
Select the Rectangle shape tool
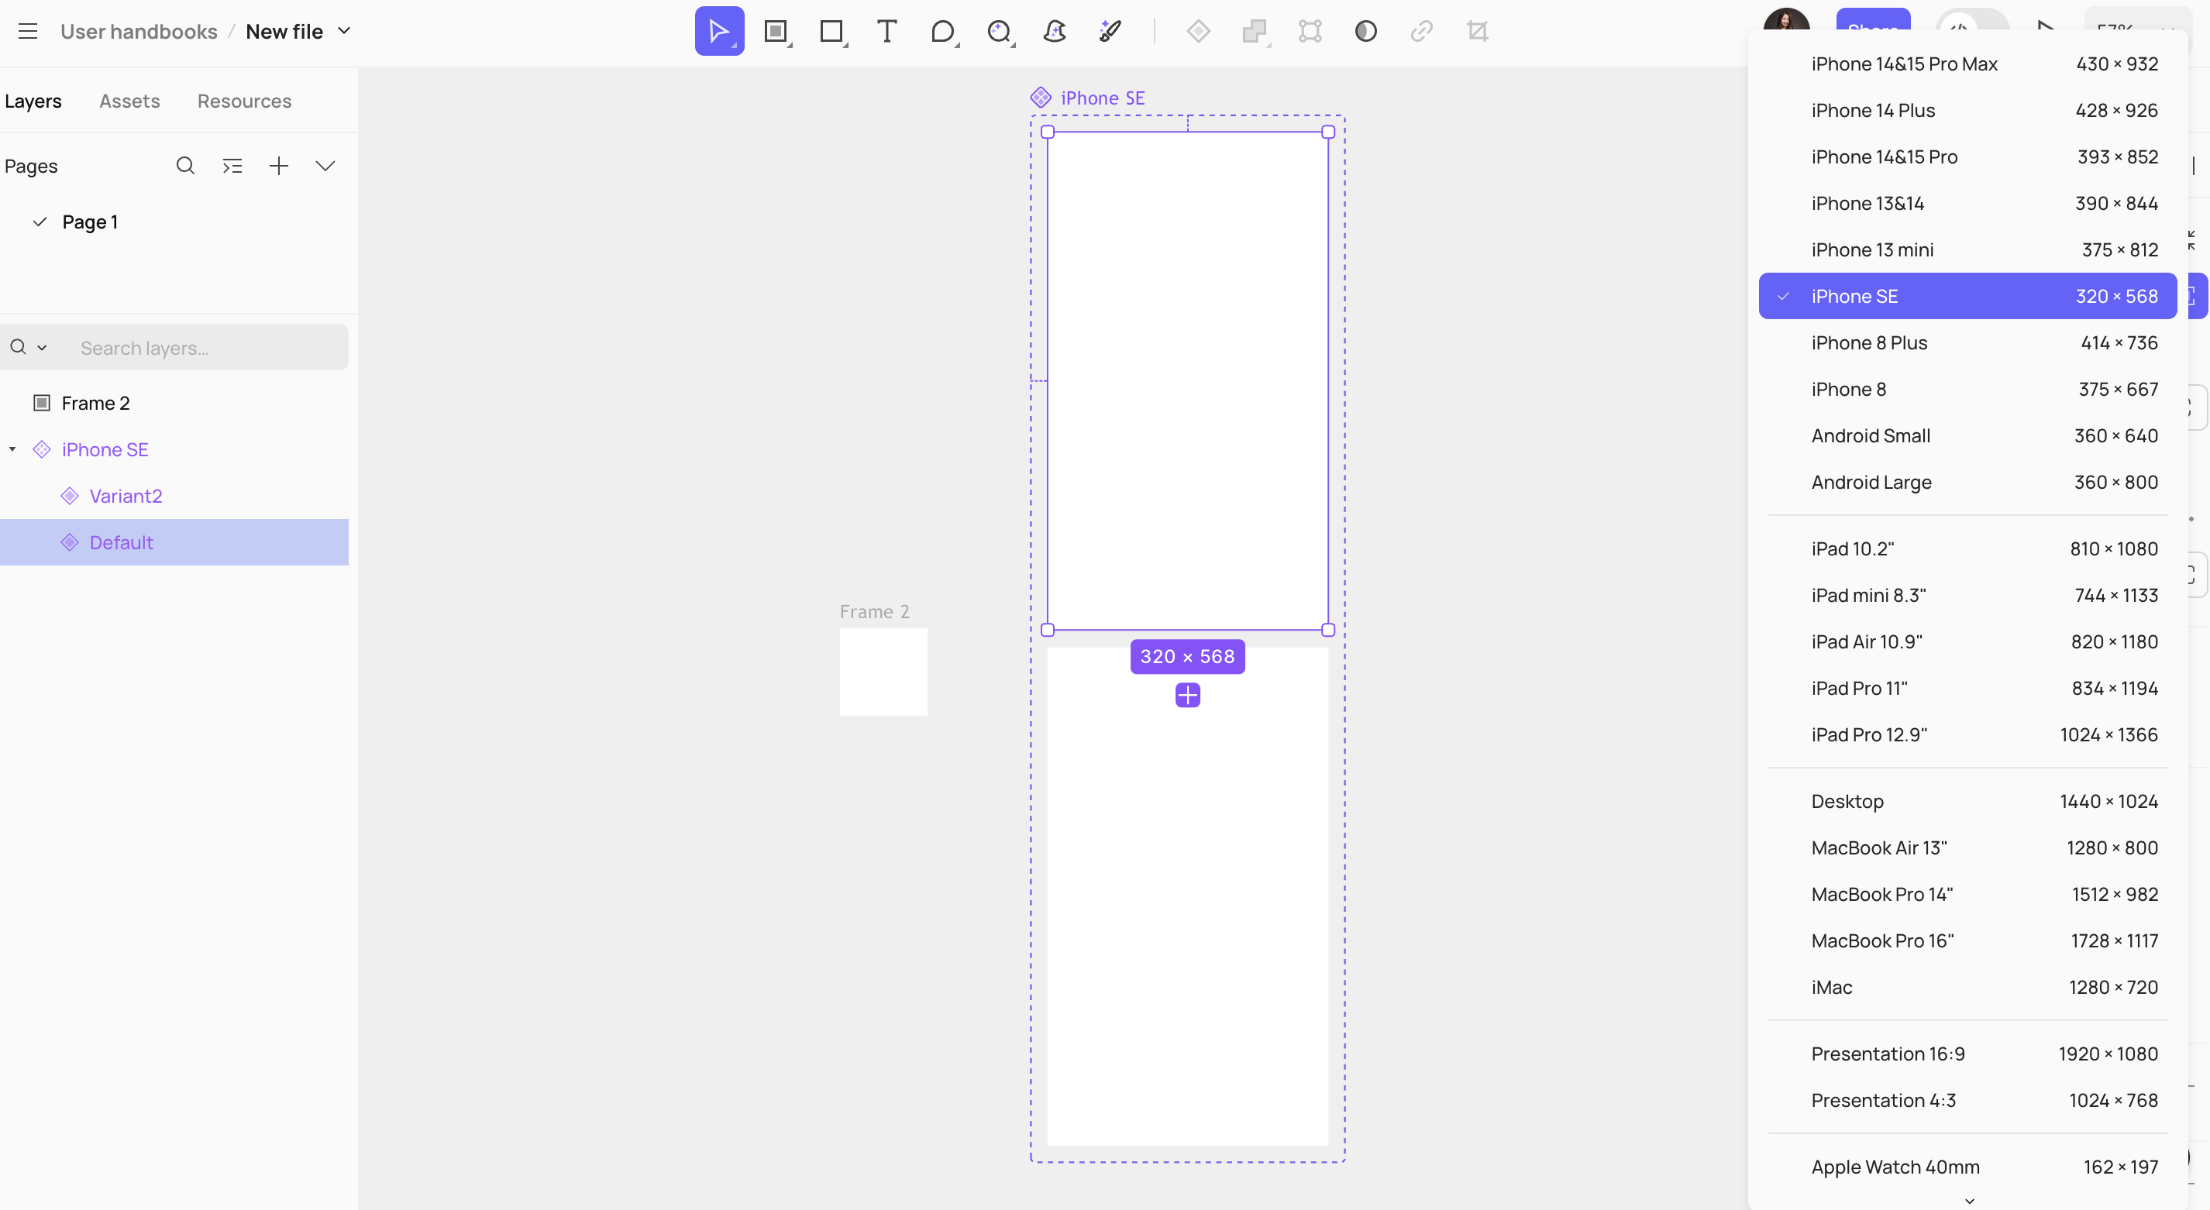click(x=831, y=32)
